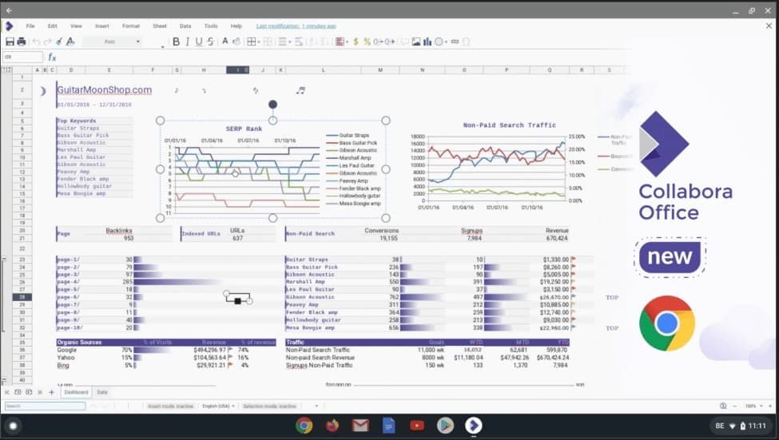
Task: Toggle the Selection mode inactive status
Action: (269, 406)
